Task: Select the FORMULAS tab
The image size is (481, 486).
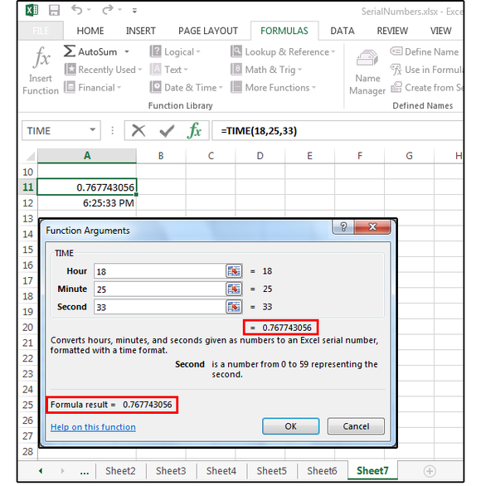Action: [284, 31]
